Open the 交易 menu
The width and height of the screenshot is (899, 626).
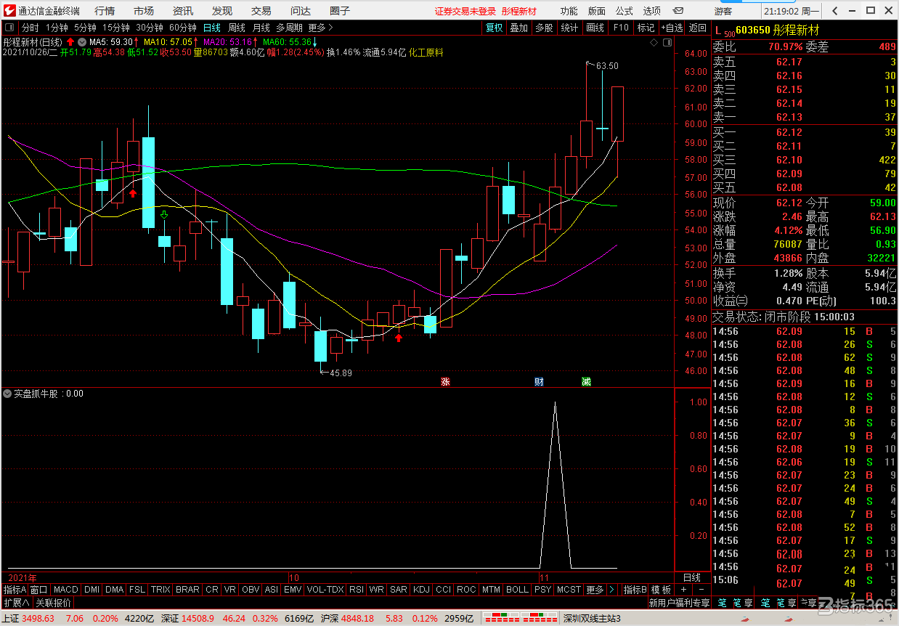[261, 11]
